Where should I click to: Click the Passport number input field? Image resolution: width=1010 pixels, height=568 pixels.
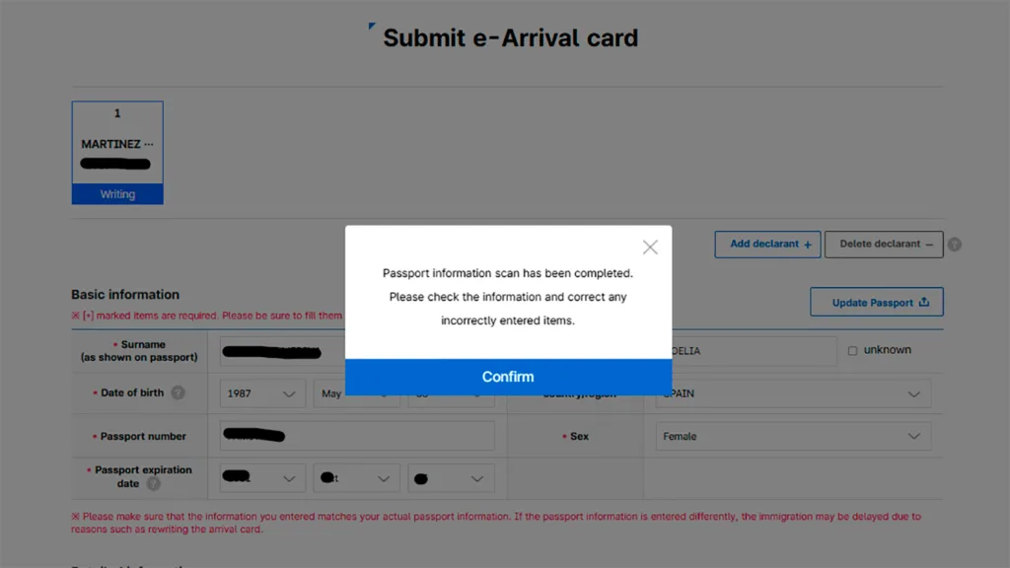pyautogui.click(x=357, y=436)
